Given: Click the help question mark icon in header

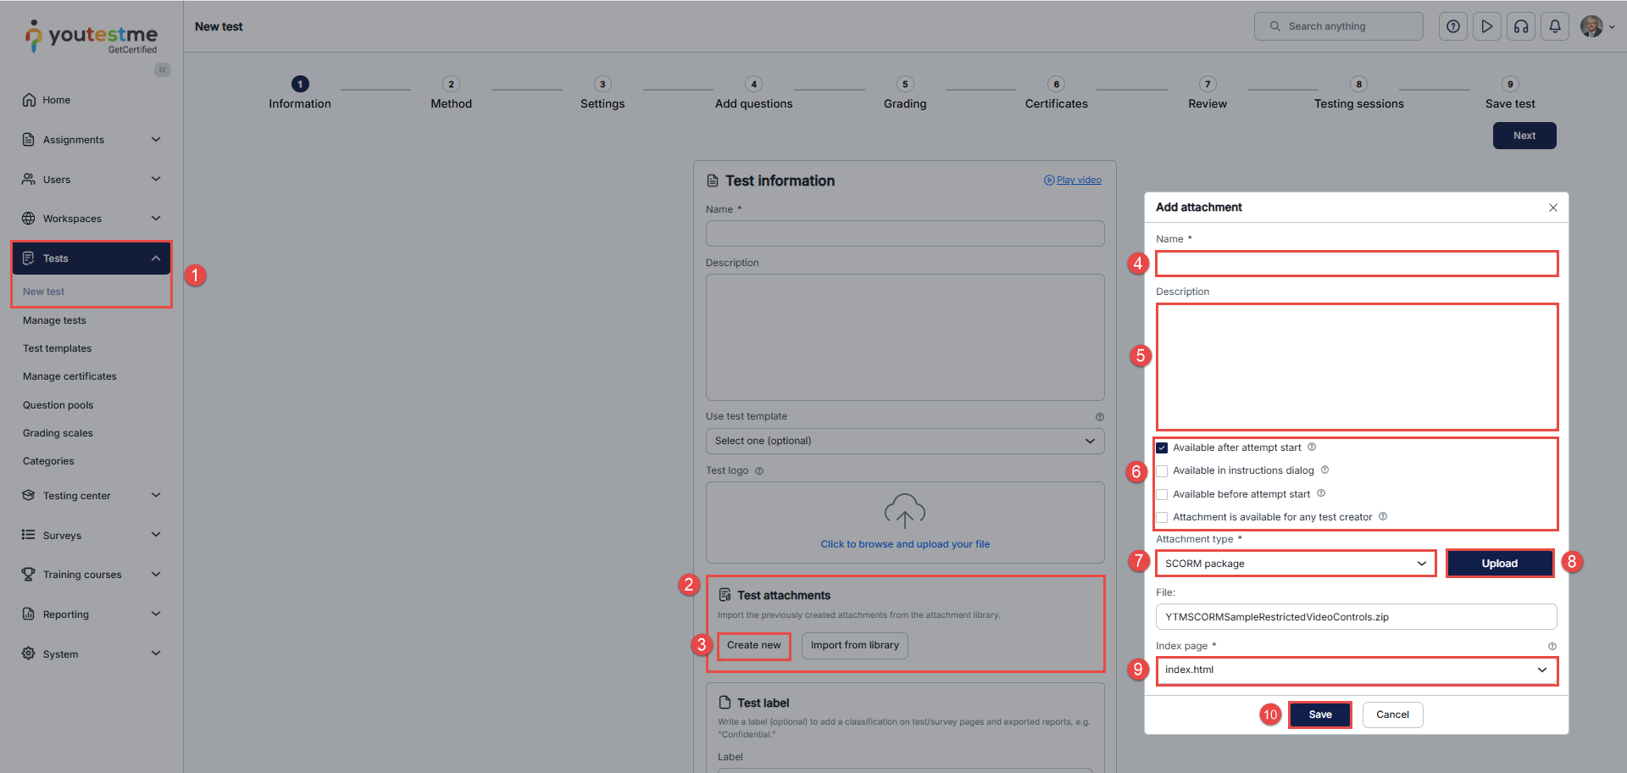Looking at the screenshot, I should [x=1452, y=26].
